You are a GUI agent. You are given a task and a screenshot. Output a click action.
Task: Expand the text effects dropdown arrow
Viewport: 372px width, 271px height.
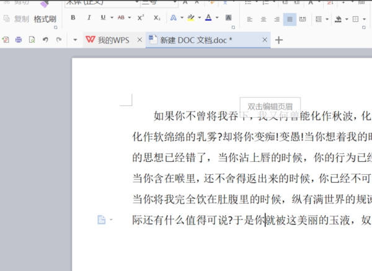pos(182,17)
